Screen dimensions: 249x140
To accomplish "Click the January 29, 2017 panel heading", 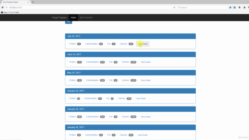I will click(130, 109).
